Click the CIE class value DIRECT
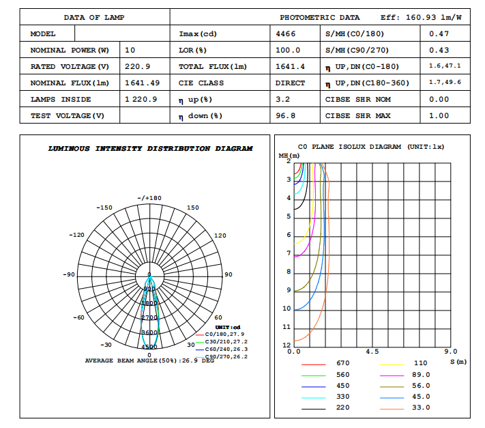485x428 pixels. [290, 83]
